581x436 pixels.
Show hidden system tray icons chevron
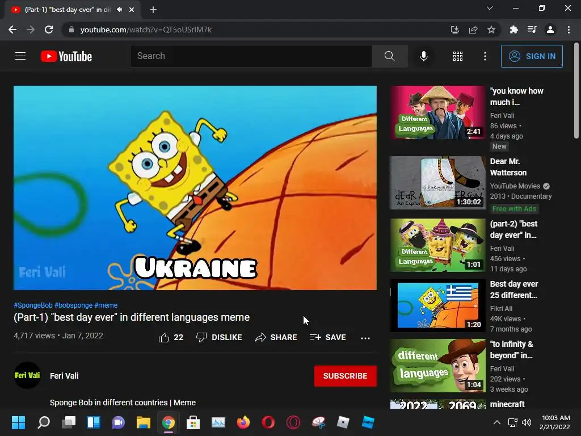click(x=497, y=422)
